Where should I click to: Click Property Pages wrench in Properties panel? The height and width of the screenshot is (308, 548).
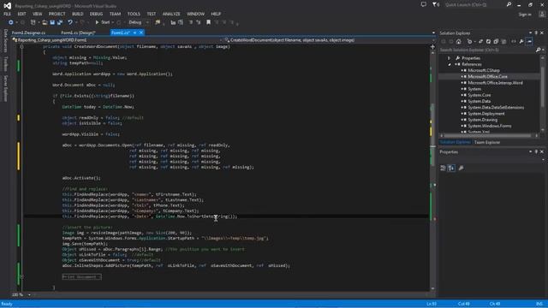(x=461, y=168)
